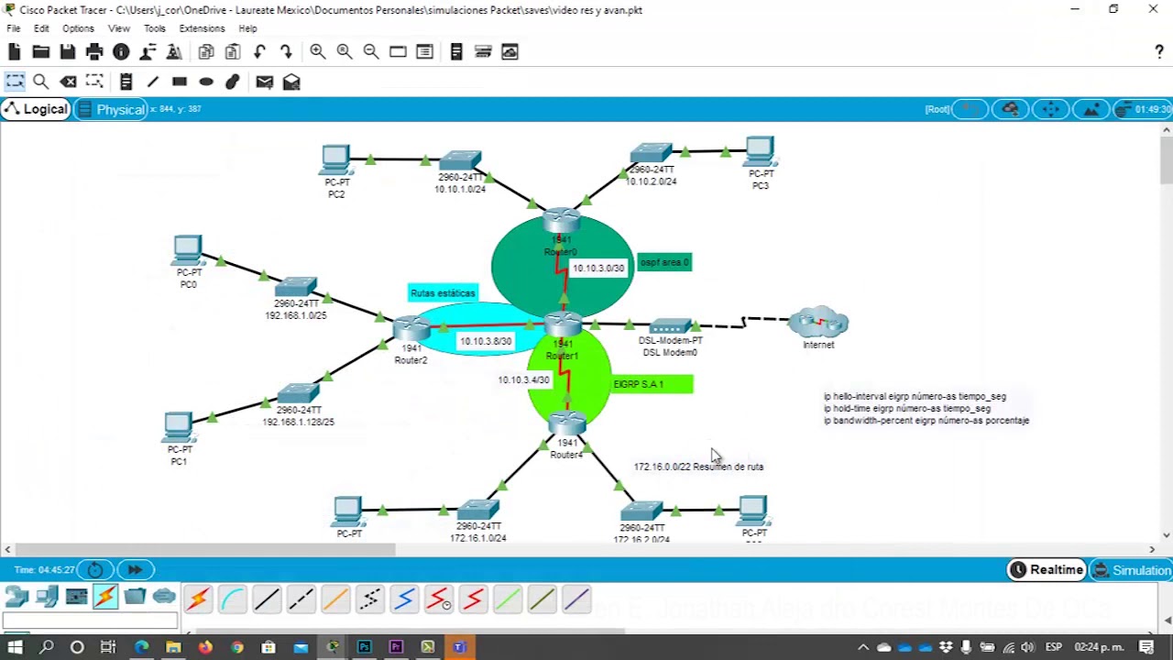
Task: Click the Set Tiled Background button
Action: 1091,110
